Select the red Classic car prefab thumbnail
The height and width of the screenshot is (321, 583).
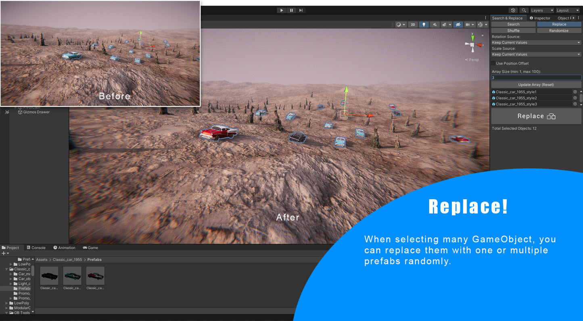click(95, 276)
